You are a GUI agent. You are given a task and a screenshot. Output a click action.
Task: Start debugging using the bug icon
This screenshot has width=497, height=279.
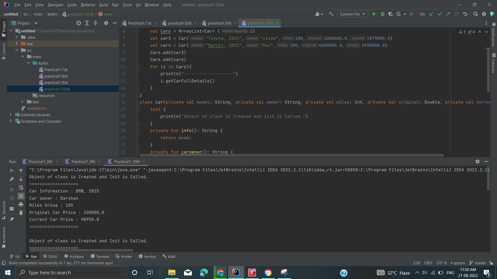[383, 14]
